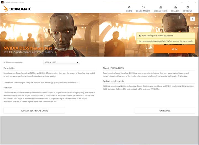Select the BENCHMARKS menu label

[x=143, y=11]
